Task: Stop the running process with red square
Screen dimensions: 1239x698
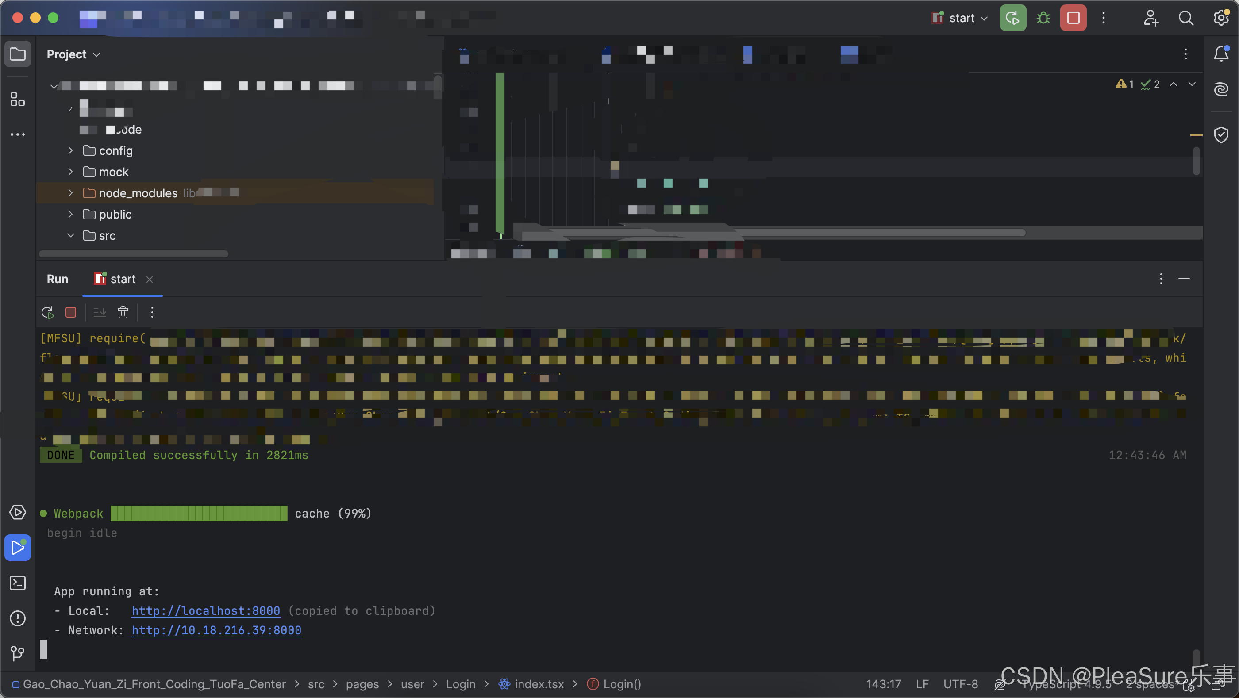Action: pyautogui.click(x=1074, y=18)
